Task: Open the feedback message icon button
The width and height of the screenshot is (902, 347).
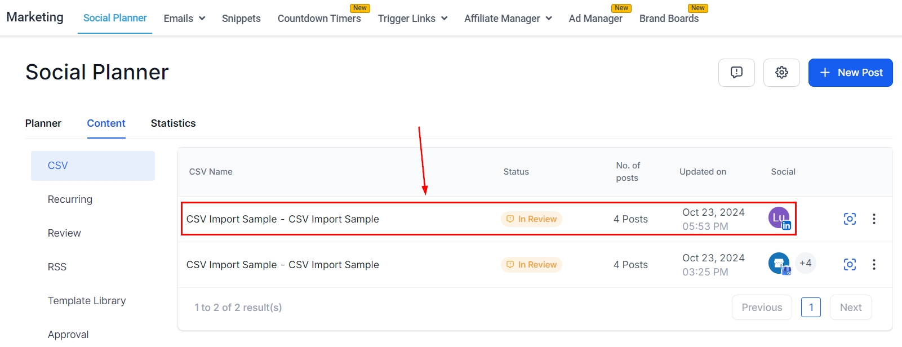Action: click(736, 73)
